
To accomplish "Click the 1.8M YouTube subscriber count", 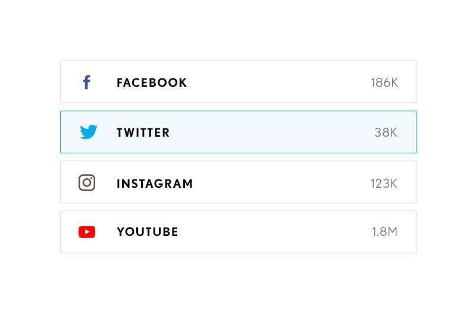I will (x=384, y=232).
